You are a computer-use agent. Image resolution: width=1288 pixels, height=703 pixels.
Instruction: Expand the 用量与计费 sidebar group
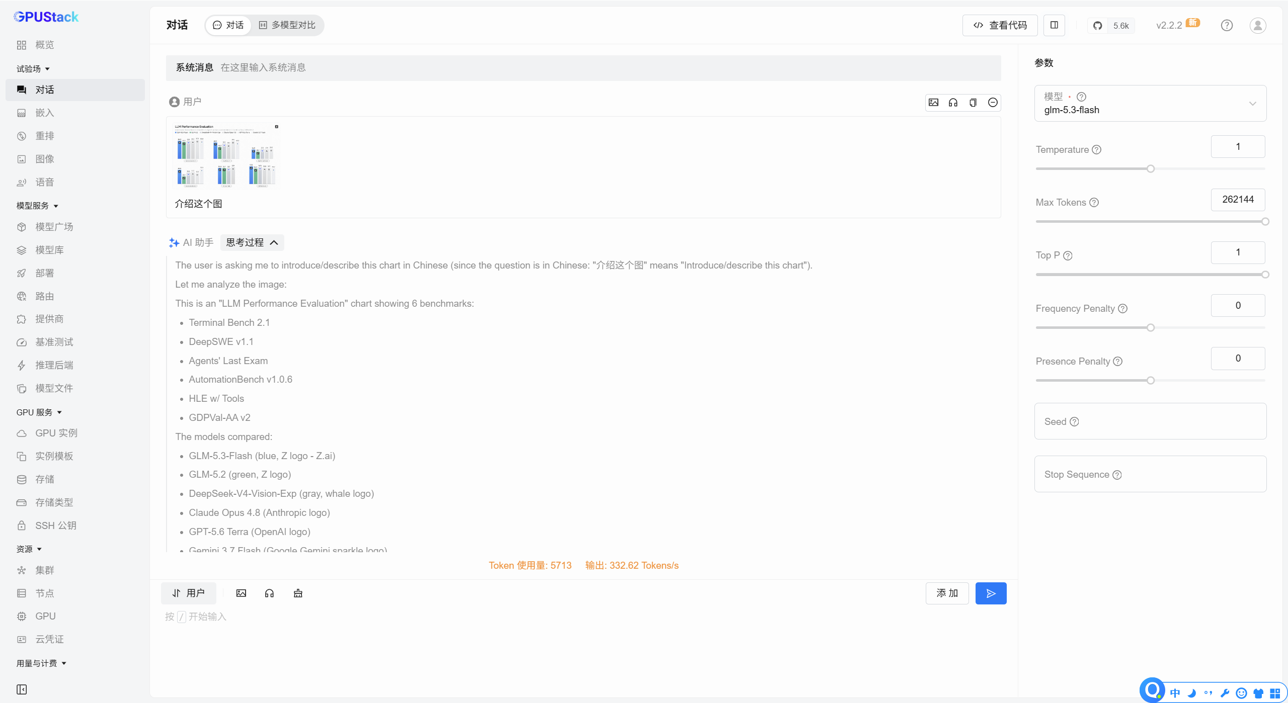coord(42,663)
